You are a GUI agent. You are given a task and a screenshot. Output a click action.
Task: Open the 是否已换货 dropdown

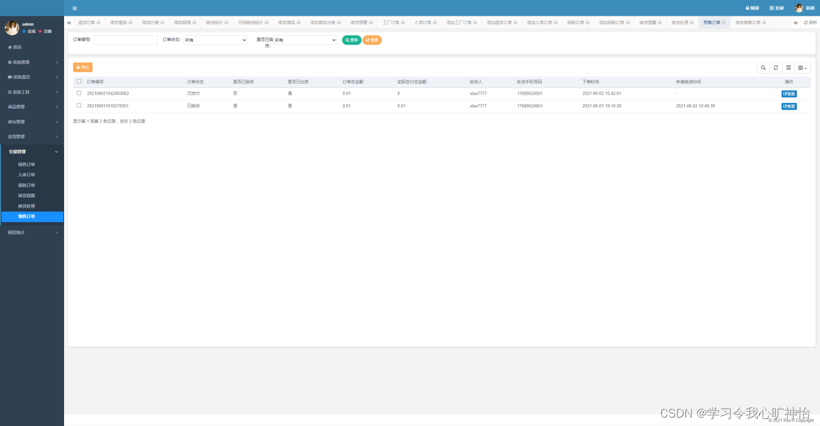point(305,40)
